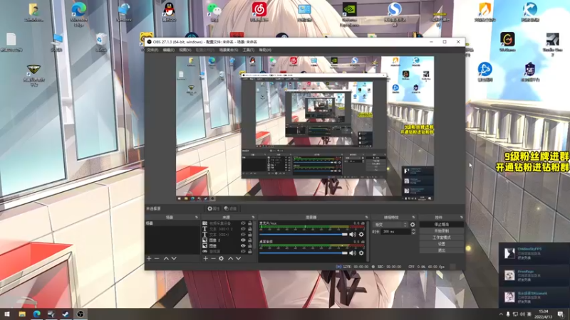Move source up with arrow icon
This screenshot has width=570, height=320.
[230, 258]
